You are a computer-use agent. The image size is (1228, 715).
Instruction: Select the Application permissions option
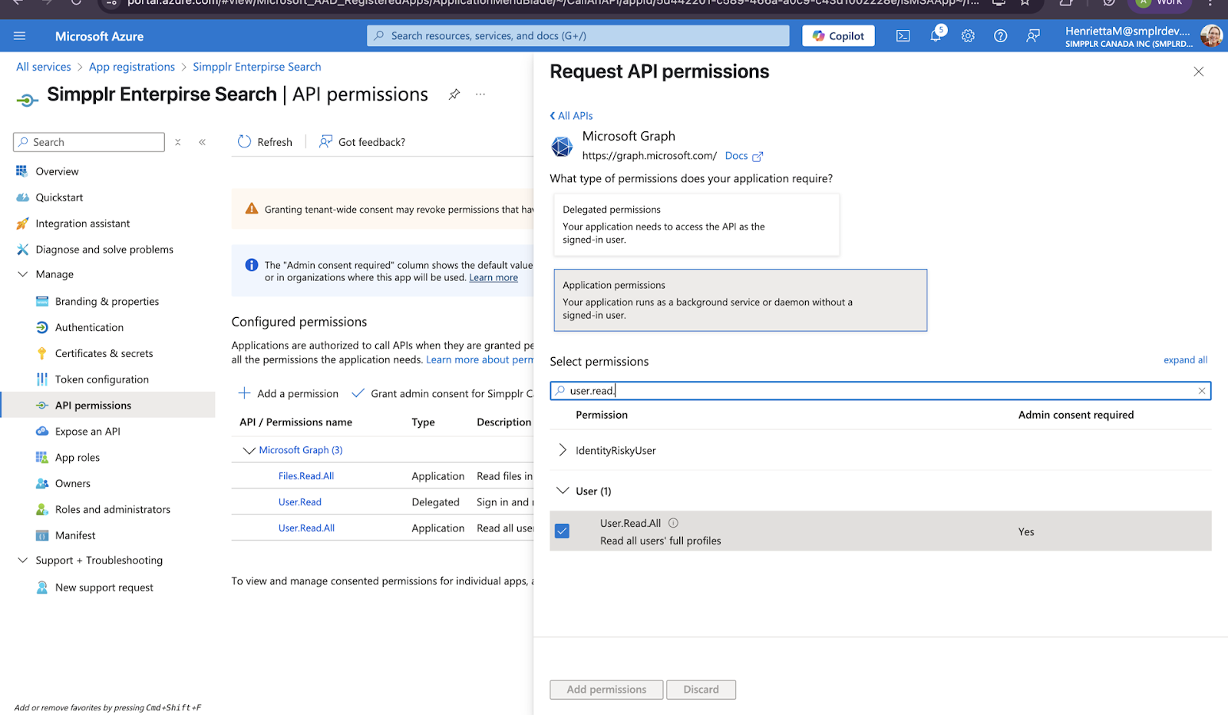[740, 300]
